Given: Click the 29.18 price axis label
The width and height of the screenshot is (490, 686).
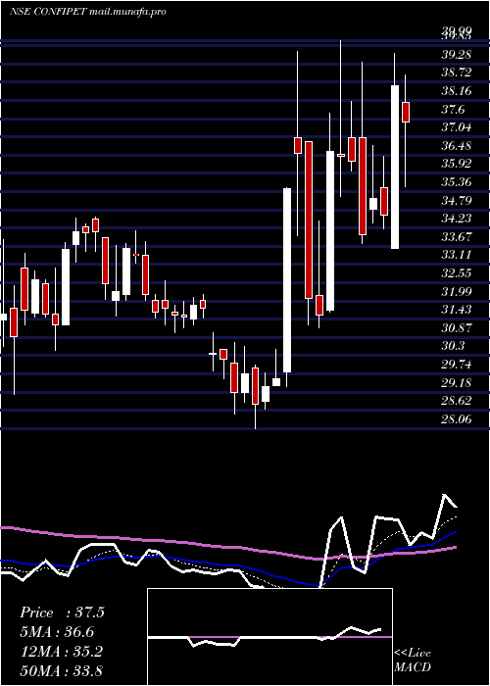Looking at the screenshot, I should [x=457, y=383].
